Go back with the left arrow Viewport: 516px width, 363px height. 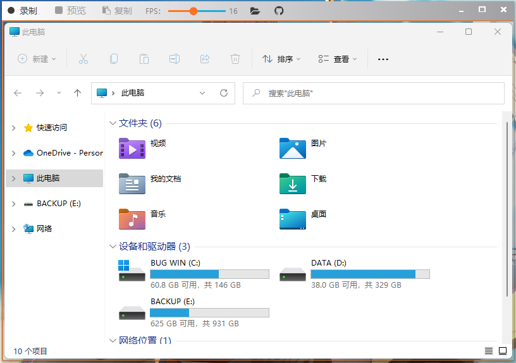pos(18,93)
